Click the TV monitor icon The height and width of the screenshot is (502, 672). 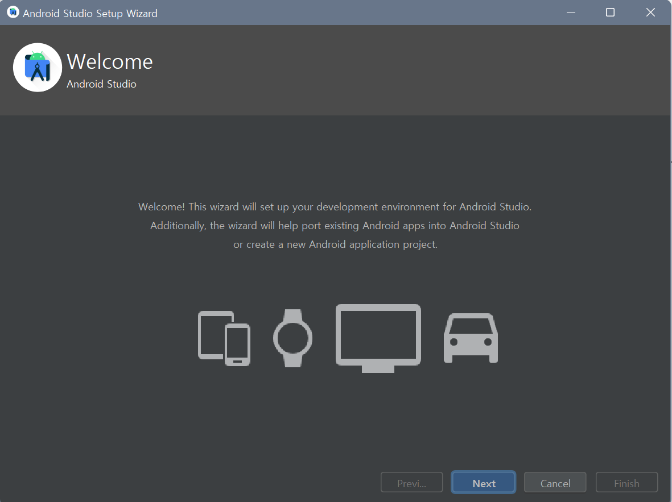click(x=378, y=338)
